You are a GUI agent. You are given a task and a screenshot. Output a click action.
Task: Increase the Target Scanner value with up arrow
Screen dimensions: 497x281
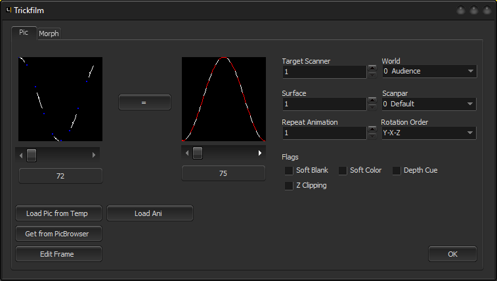click(372, 68)
